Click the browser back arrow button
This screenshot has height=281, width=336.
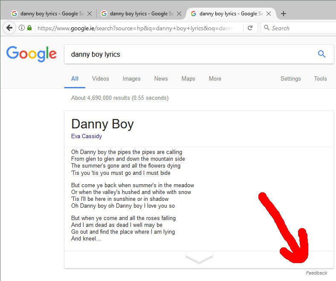point(9,28)
